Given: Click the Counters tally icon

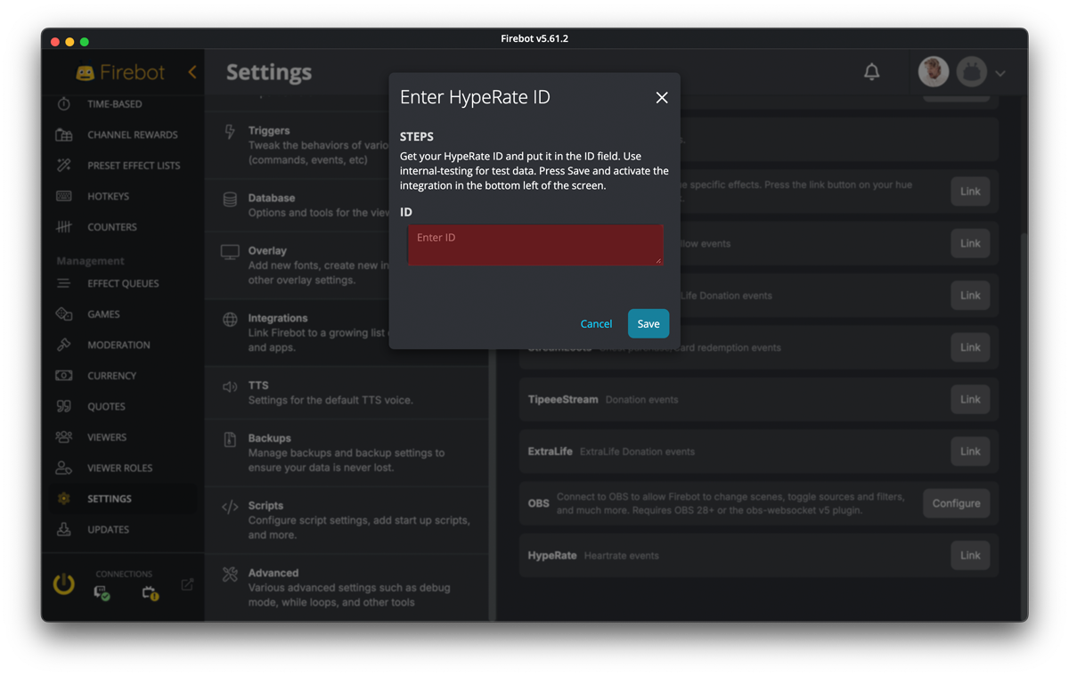Looking at the screenshot, I should click(x=64, y=227).
